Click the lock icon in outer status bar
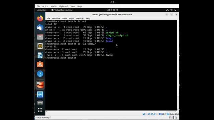This screenshot has height=120, width=214. [176, 117]
